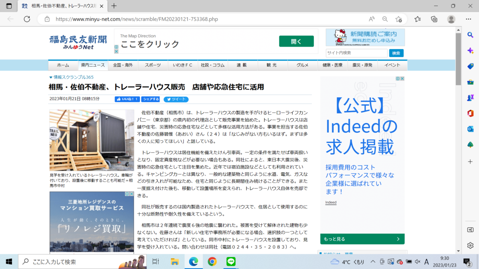The width and height of the screenshot is (479, 269).
Task: Show hidden system tray icons chevron
Action: tap(373, 262)
